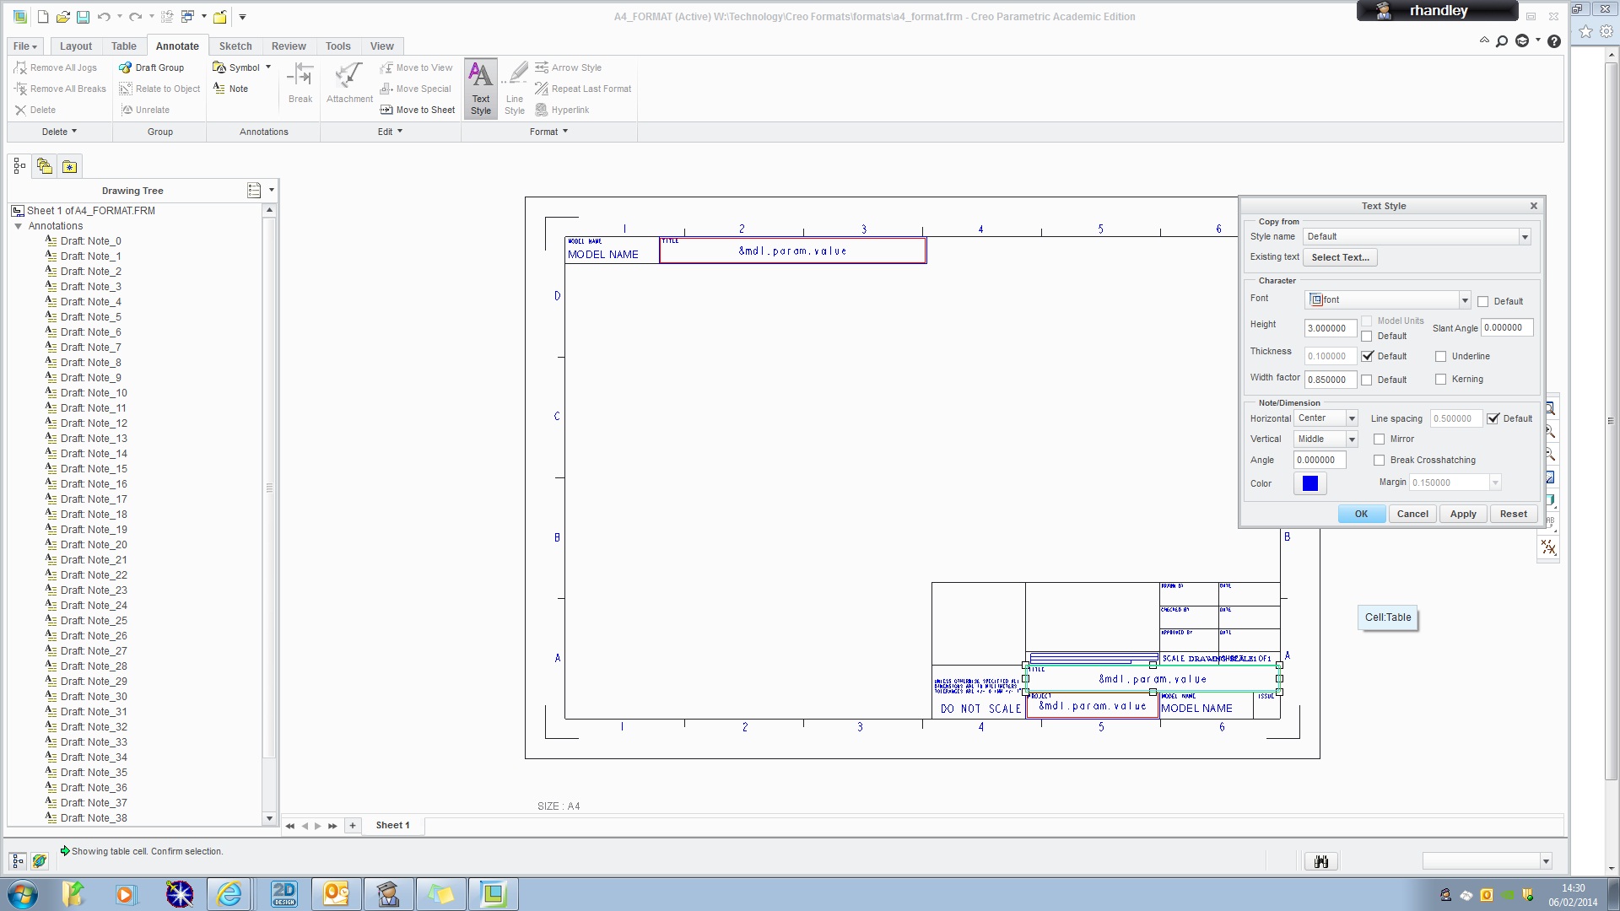Click the Select Text button
Screen dimensions: 1620x911
(x=1340, y=257)
